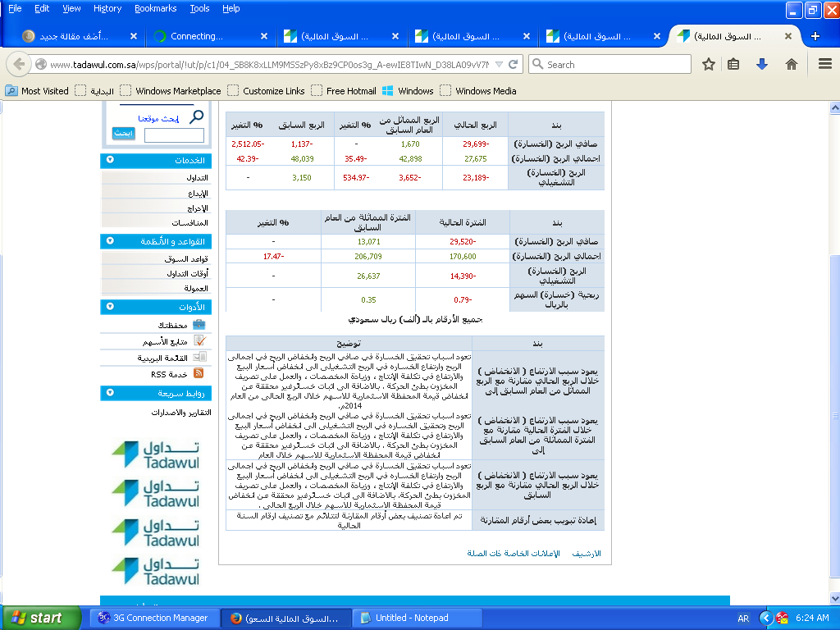Click the الأرشيف archive link

pyautogui.click(x=587, y=554)
